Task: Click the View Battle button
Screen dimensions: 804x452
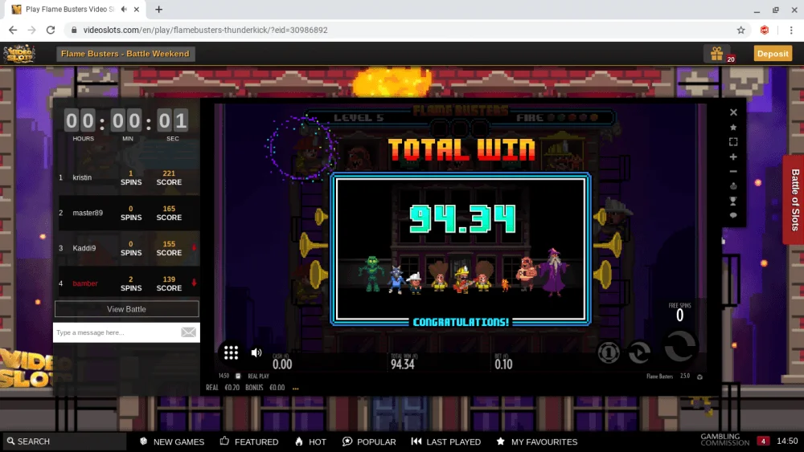Action: (x=126, y=309)
